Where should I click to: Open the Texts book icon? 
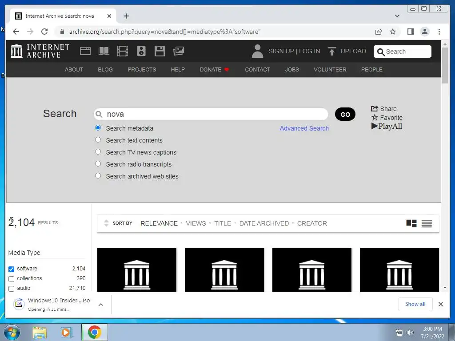pos(104,51)
